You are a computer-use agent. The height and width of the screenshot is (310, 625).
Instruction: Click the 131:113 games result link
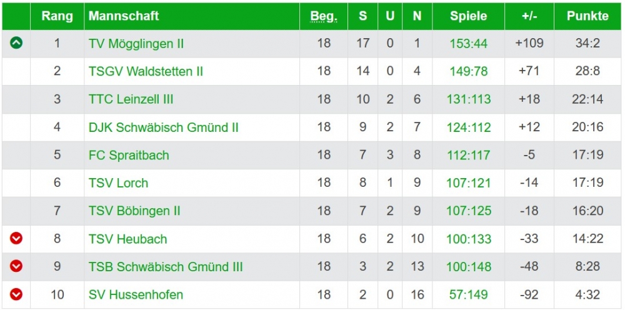click(468, 99)
